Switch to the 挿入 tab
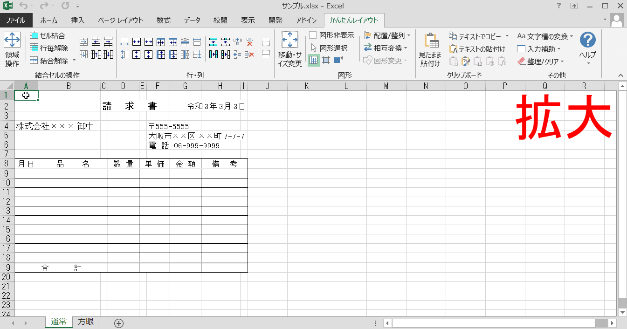Screen dimensions: 627x329 click(x=77, y=20)
